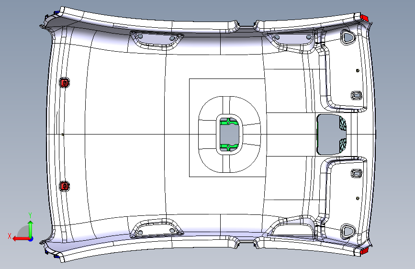Select the triangular ring feature at lower right
Image resolution: width=415 pixels, height=269 pixels.
[347, 231]
